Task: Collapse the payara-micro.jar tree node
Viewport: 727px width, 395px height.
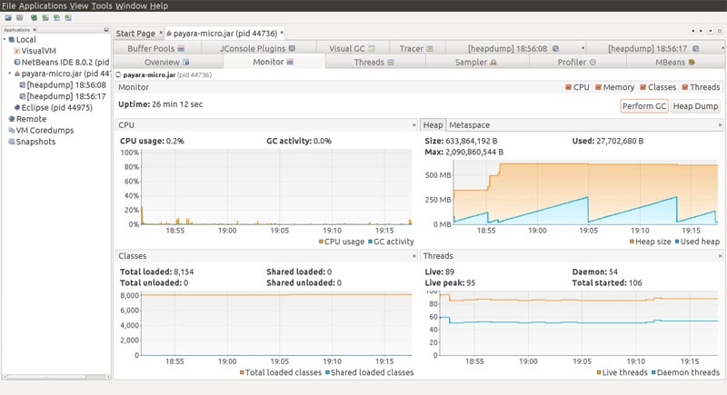Action: click(x=10, y=74)
